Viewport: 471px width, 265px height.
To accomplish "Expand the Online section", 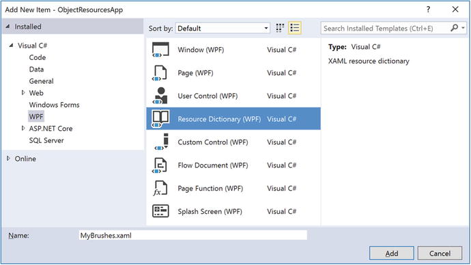I will (8, 158).
